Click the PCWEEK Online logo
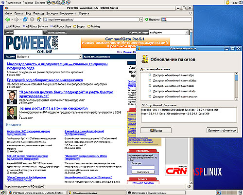 (x=32, y=44)
